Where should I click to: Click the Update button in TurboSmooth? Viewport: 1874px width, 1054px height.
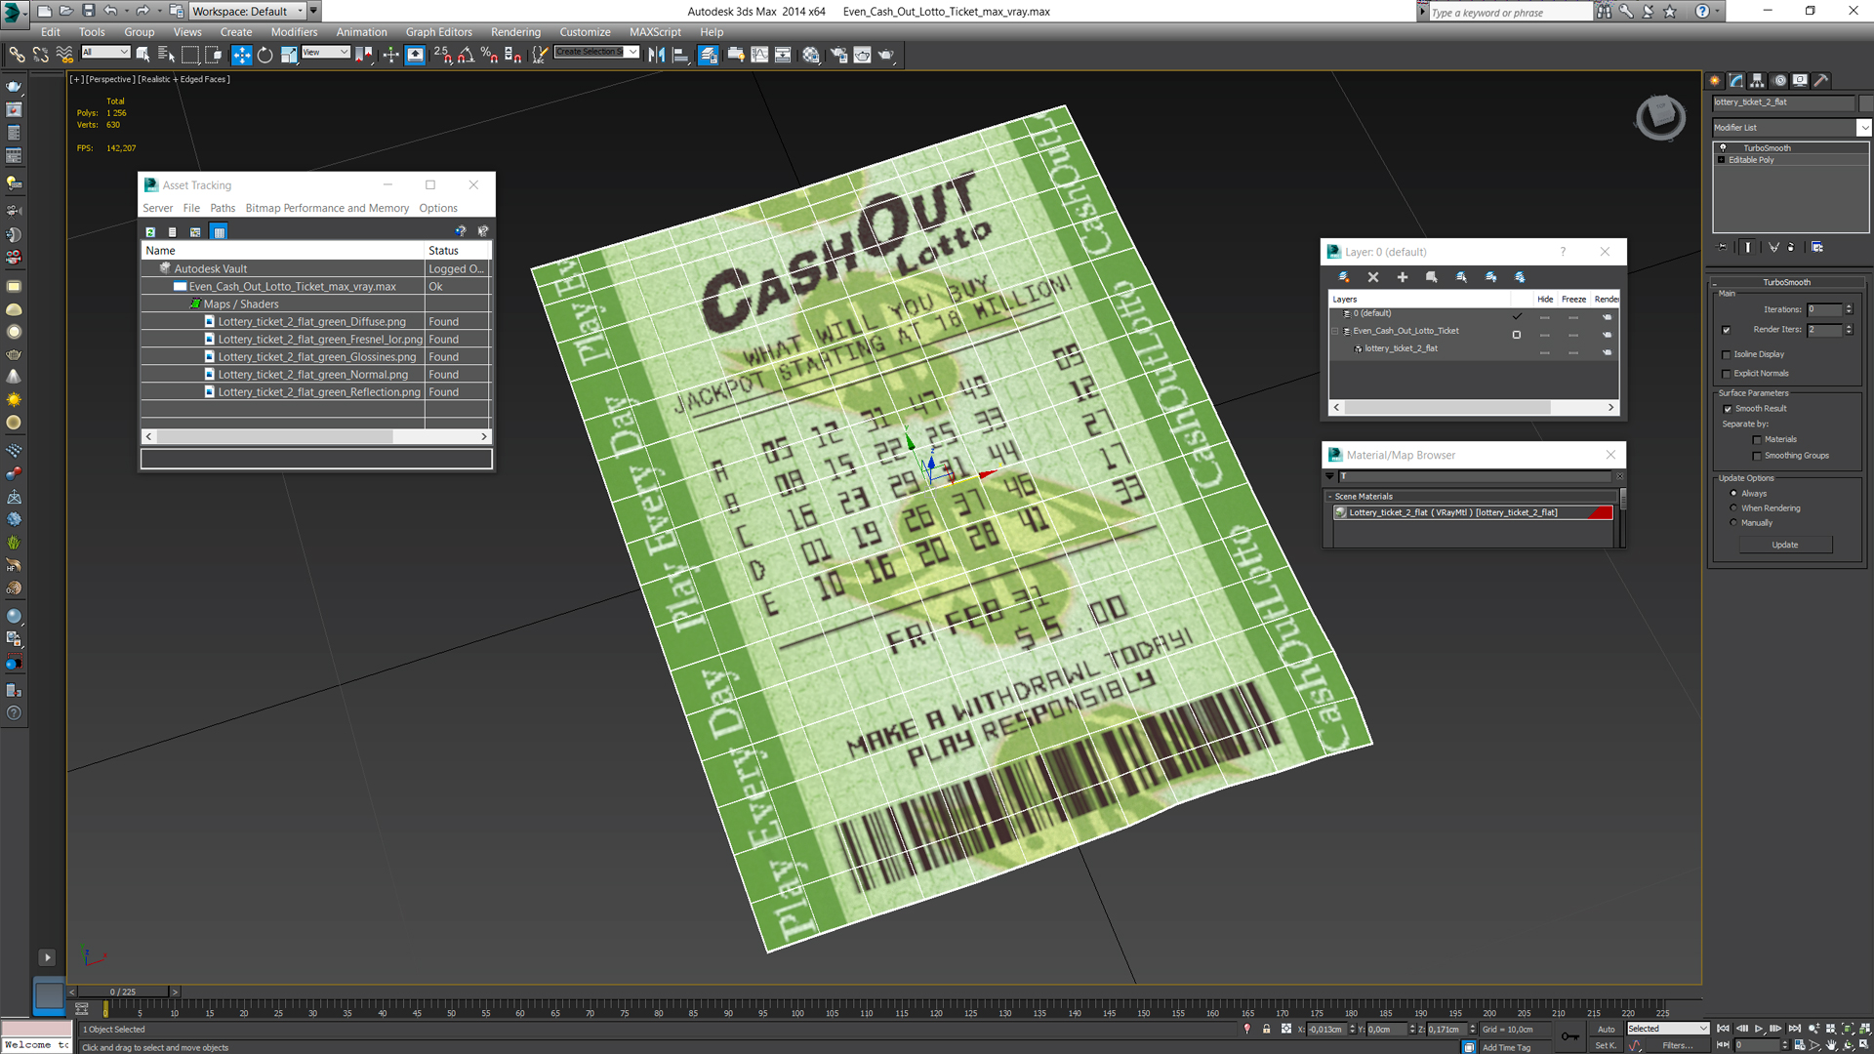[1784, 545]
